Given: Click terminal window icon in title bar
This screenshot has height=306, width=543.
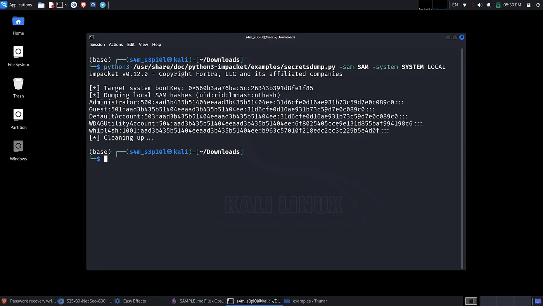Looking at the screenshot, I should [x=92, y=37].
